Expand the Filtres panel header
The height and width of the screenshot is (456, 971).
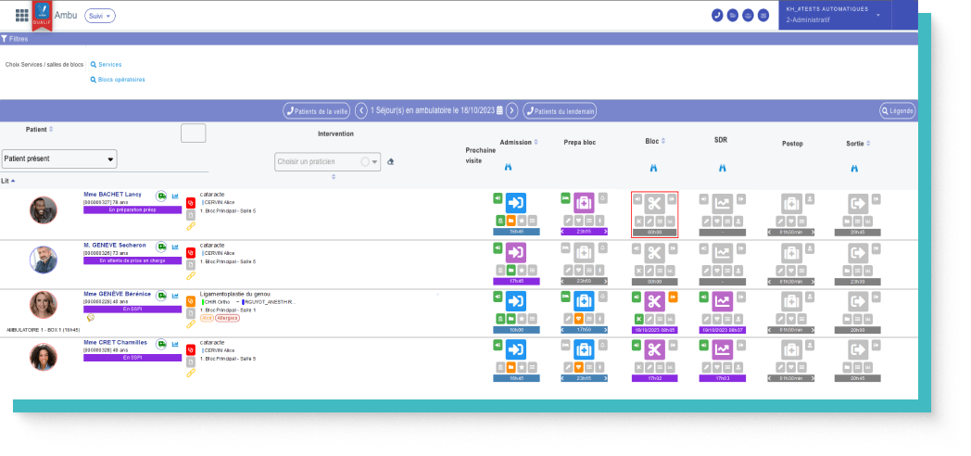point(15,39)
